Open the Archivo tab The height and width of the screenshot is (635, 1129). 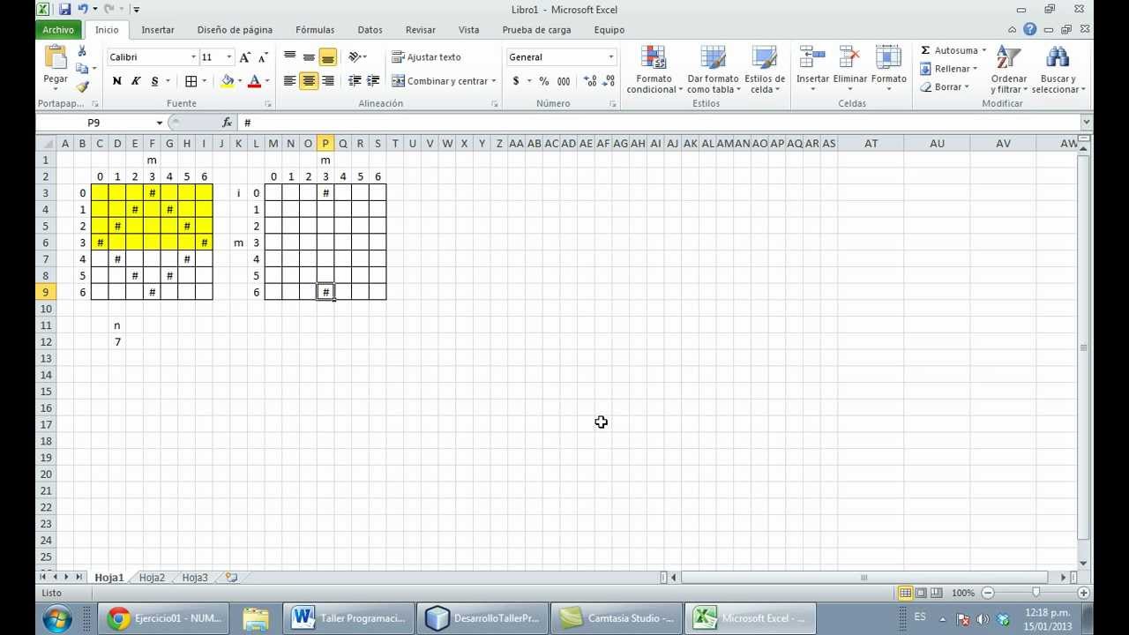(59, 30)
